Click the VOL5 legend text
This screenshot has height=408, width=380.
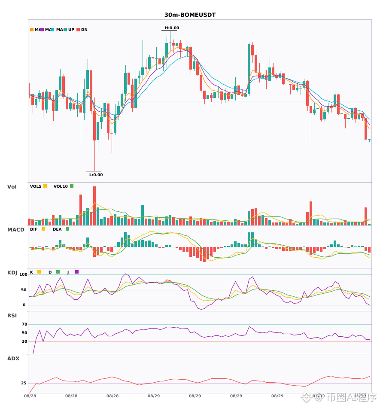click(x=36, y=186)
